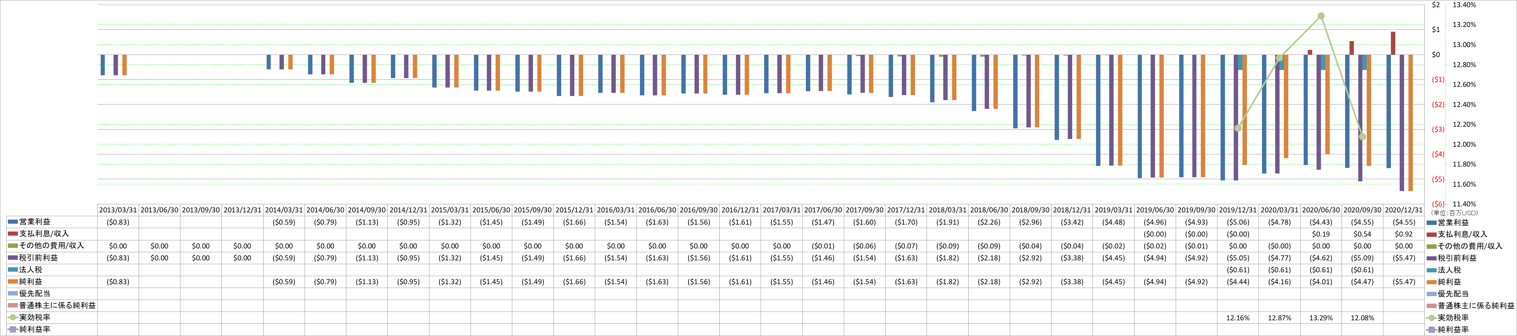Click the 純利益率 table row label
The image size is (1517, 336).
click(x=35, y=329)
